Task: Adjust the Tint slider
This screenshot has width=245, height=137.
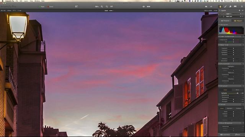Action: tap(234, 42)
